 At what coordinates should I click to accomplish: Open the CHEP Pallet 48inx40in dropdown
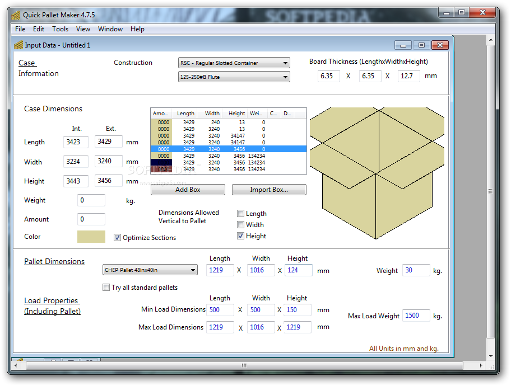150,270
